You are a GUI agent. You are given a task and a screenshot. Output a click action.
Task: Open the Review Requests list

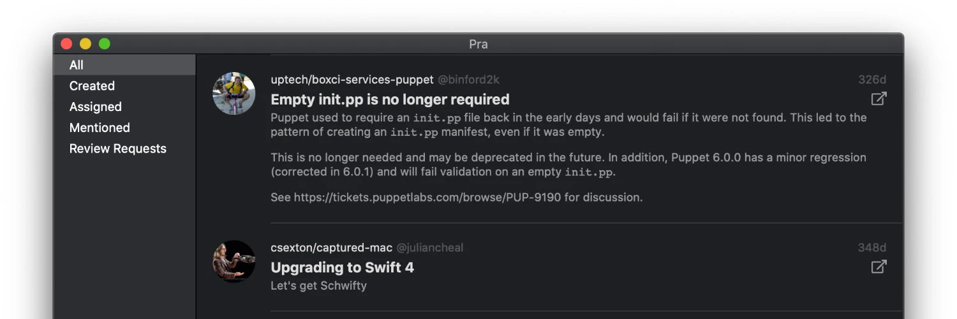117,149
